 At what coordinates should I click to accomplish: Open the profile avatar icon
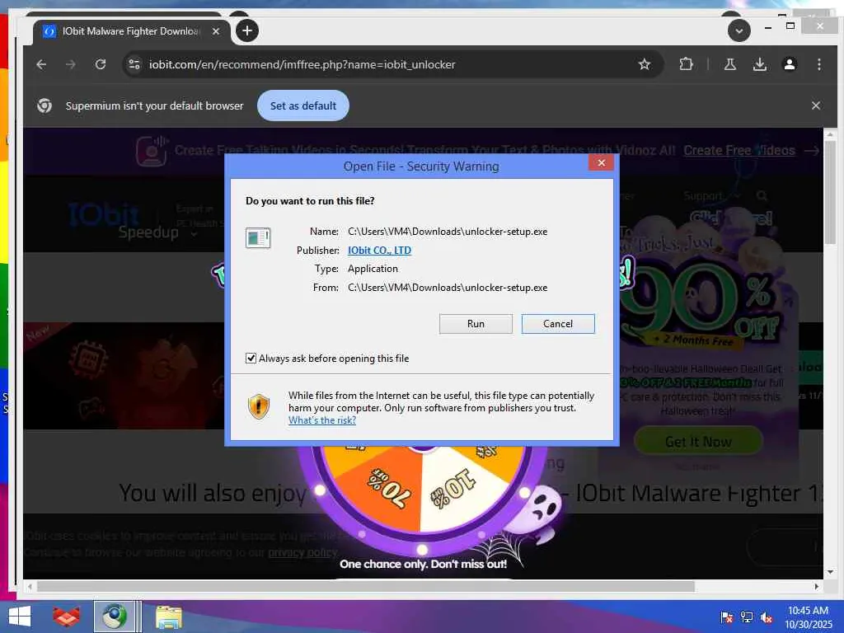(x=789, y=64)
